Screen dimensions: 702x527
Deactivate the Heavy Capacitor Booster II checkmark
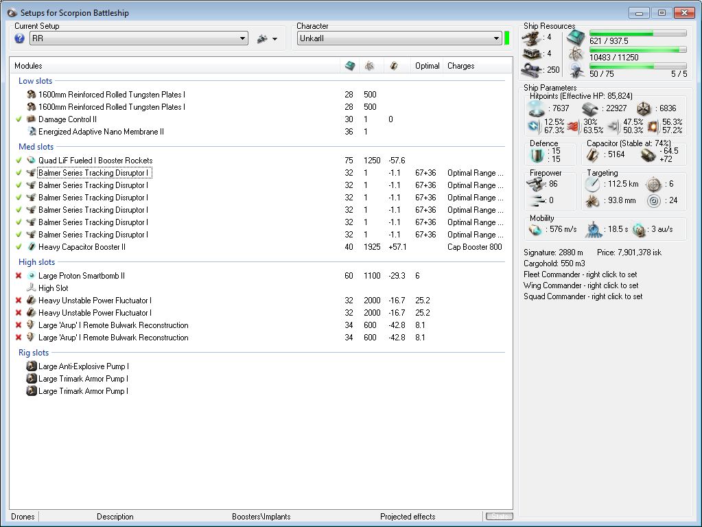(19, 247)
